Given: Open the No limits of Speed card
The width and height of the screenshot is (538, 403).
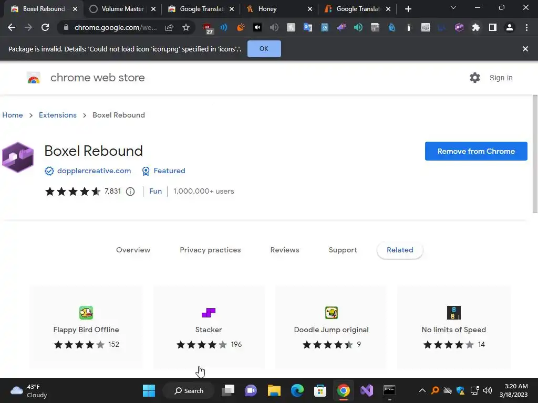Looking at the screenshot, I should click(453, 327).
